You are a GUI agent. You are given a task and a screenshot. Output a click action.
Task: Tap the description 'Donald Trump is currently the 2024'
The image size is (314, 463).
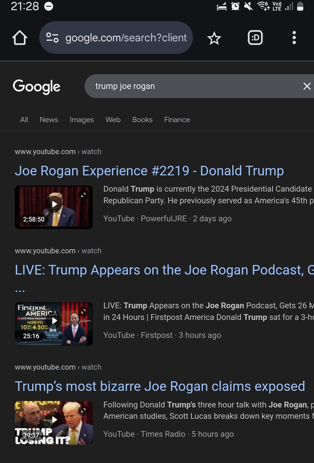[x=209, y=195]
